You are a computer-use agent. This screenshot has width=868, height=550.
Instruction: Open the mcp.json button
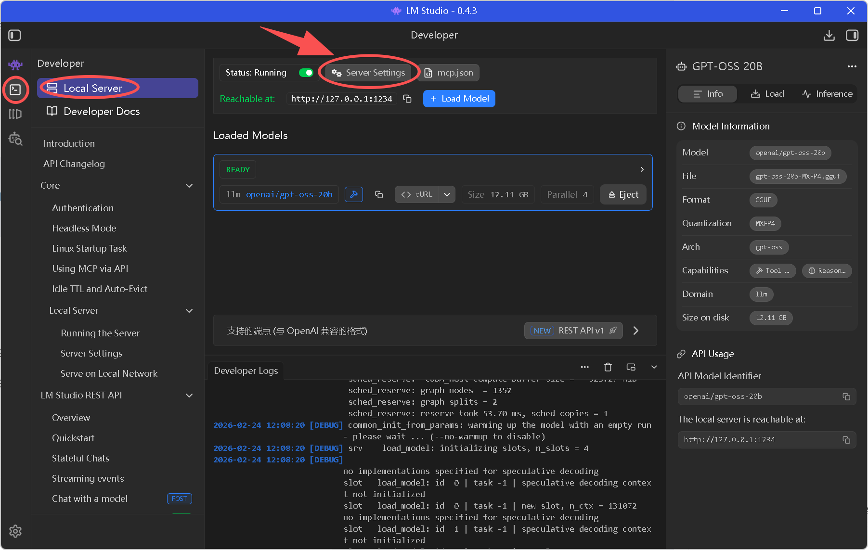point(449,73)
